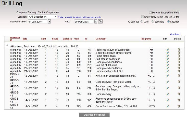Image resolution: width=187 pixels, height=120 pixels.
Task: Click the Go button
Action: [100, 21]
